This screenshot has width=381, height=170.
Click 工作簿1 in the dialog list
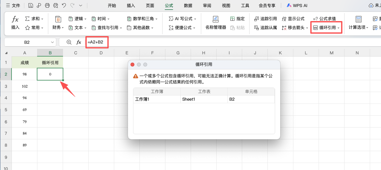click(157, 99)
